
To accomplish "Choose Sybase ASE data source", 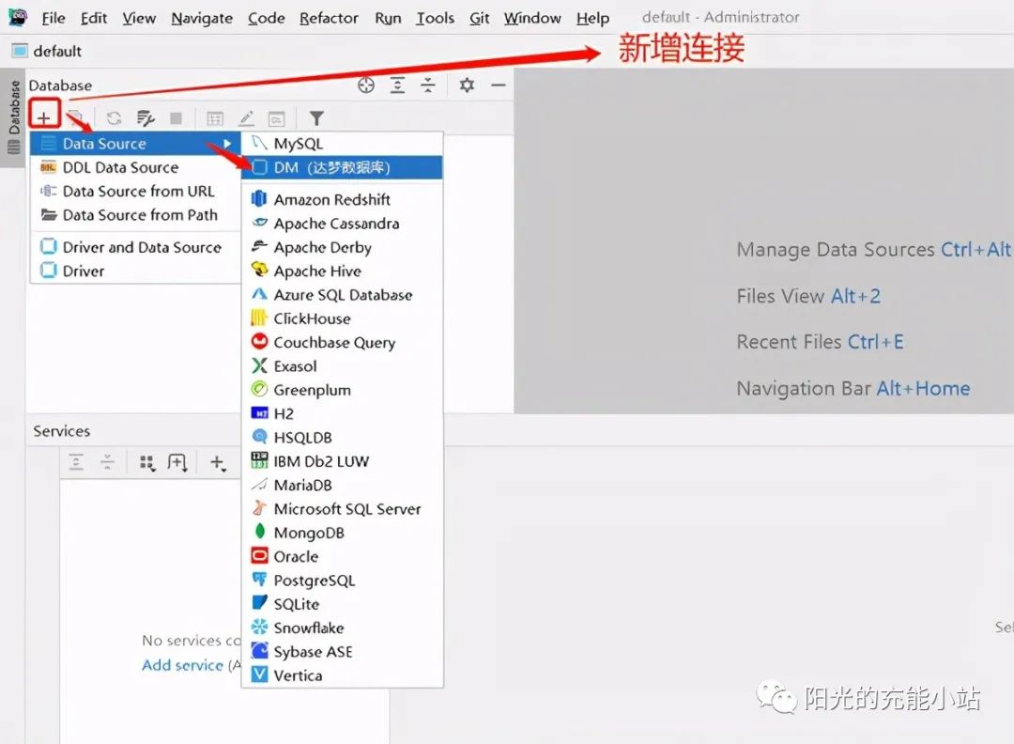I will pos(342,652).
